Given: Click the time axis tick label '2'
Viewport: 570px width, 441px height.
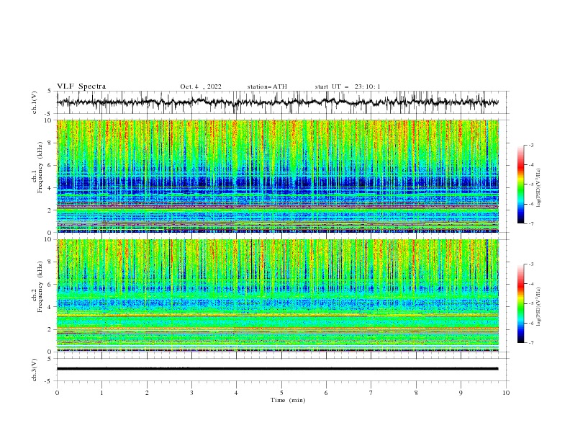Looking at the screenshot, I should 147,393.
